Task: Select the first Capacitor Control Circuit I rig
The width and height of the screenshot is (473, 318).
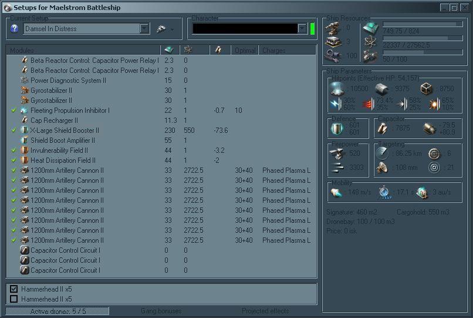Action: (161, 250)
